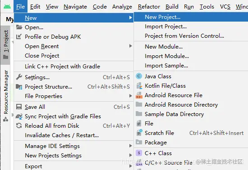
Task: Click the Ctrl+Alt+Shift+Insert shortcut text
Action: [216, 133]
